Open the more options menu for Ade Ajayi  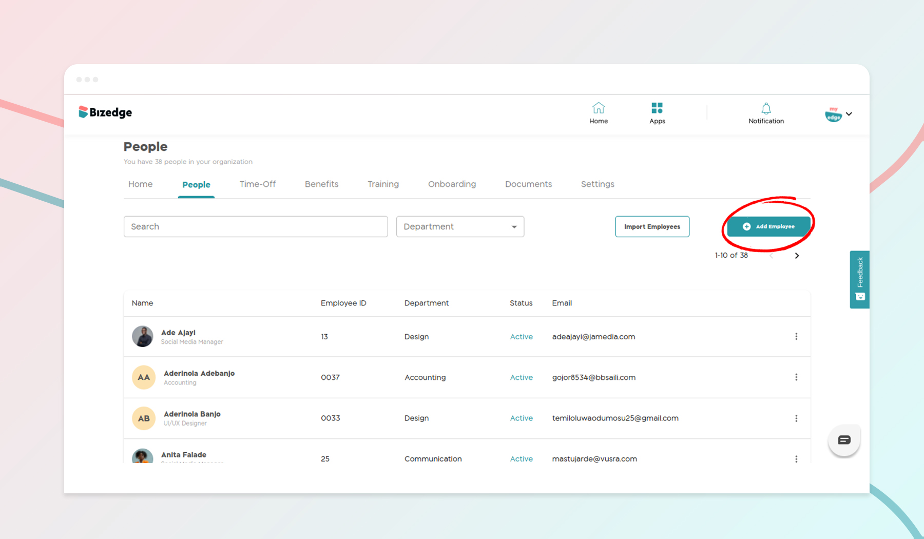pos(796,337)
